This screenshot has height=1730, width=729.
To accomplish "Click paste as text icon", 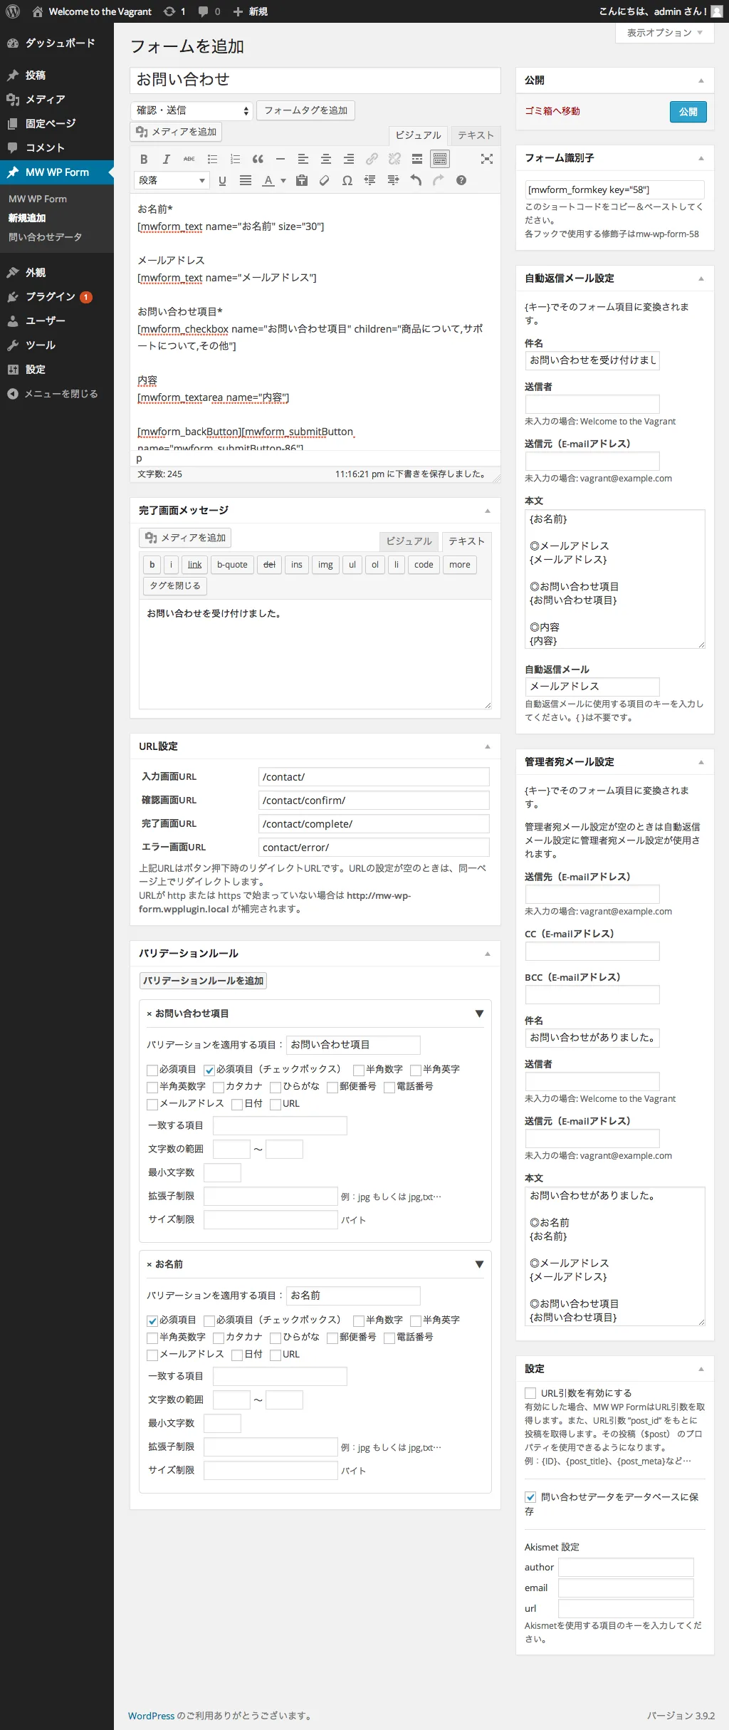I will point(302,180).
